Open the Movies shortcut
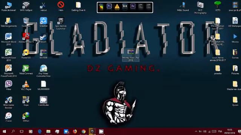The height and width of the screenshot is (135, 241). tap(235, 38)
